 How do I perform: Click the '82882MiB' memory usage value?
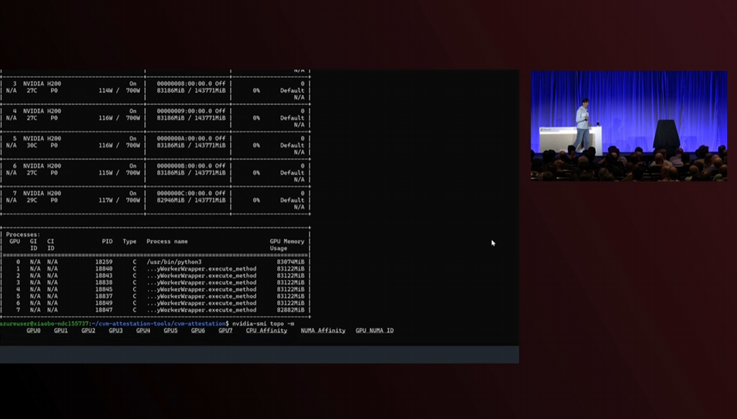[291, 310]
